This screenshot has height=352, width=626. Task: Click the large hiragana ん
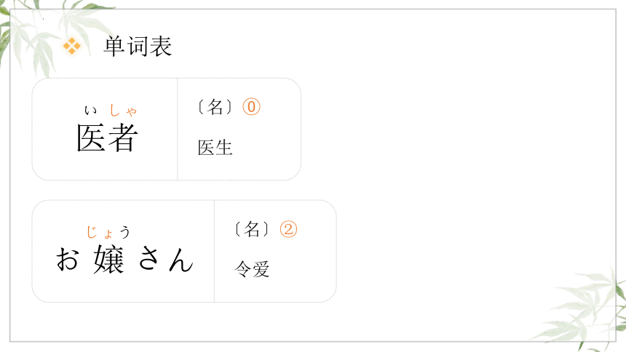[x=181, y=260]
